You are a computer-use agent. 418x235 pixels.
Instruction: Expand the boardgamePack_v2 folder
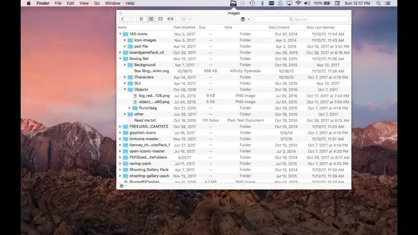[x=120, y=52]
